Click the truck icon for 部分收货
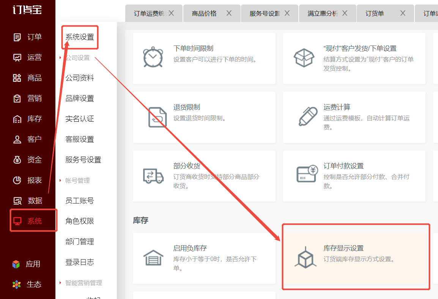The width and height of the screenshot is (438, 299). pyautogui.click(x=153, y=176)
